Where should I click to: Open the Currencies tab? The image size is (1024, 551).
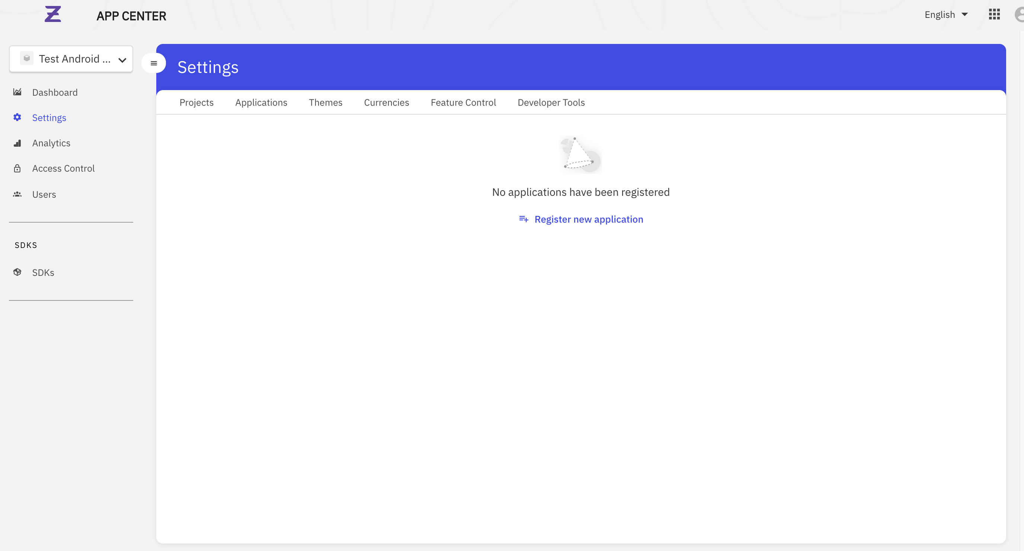coord(386,102)
